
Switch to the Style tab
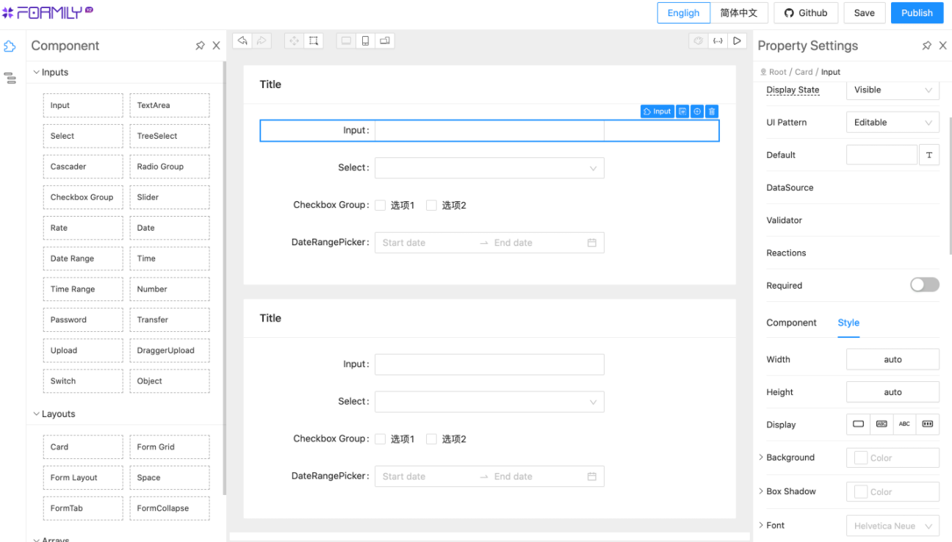coord(848,323)
